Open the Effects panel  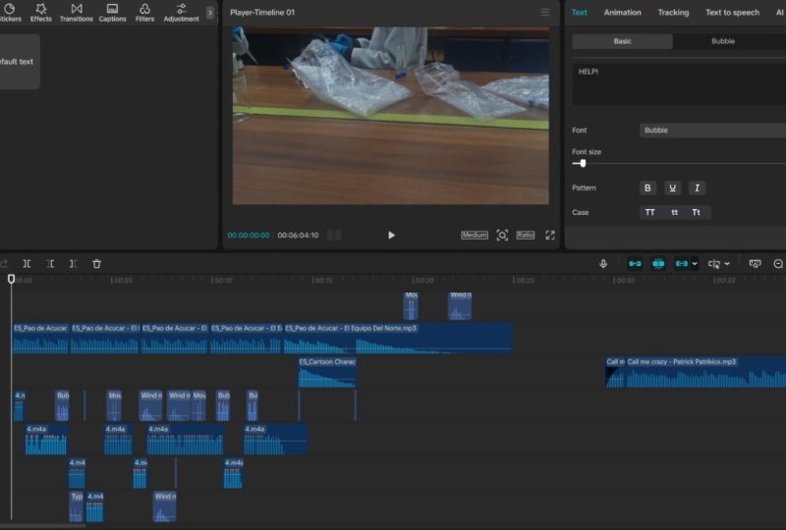pos(41,13)
